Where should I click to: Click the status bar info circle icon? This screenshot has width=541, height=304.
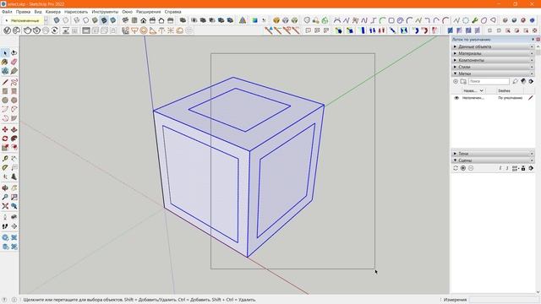pos(14,300)
